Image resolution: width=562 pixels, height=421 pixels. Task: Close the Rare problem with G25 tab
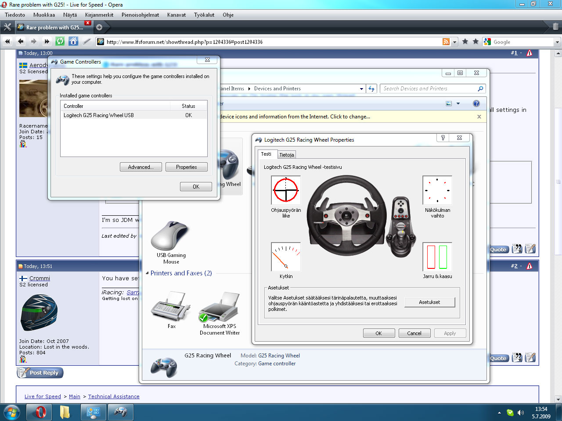click(x=88, y=23)
